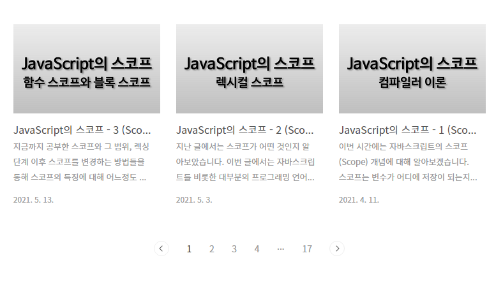Click the pagination ellipsis
The width and height of the screenshot is (503, 288).
click(281, 249)
